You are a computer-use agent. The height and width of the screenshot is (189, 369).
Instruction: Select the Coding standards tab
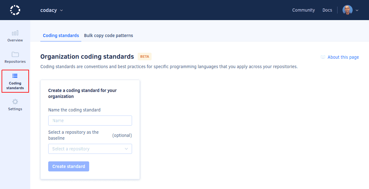[x=61, y=35]
